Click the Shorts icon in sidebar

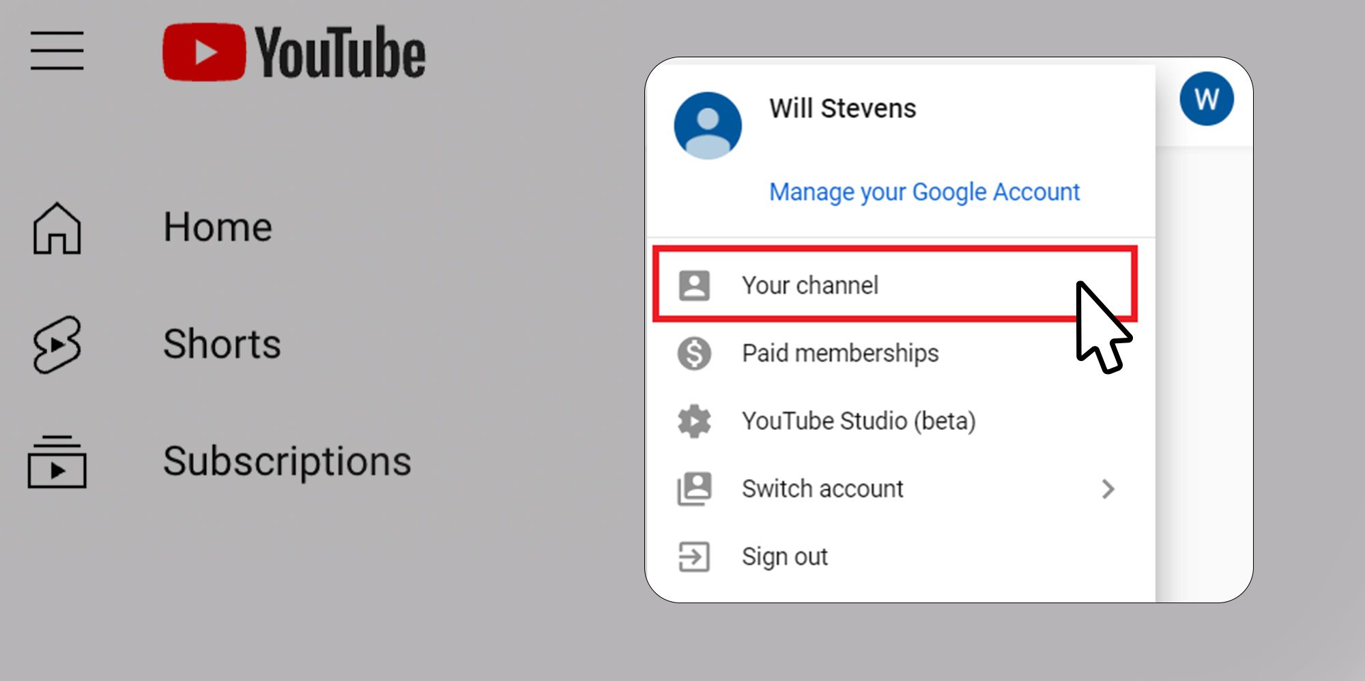tap(57, 344)
